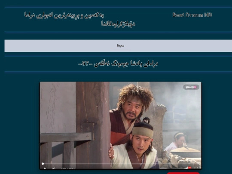Click the ڕەنتەپا logo badge on video
Image resolution: width=232 pixels, height=174 pixels.
point(191,87)
